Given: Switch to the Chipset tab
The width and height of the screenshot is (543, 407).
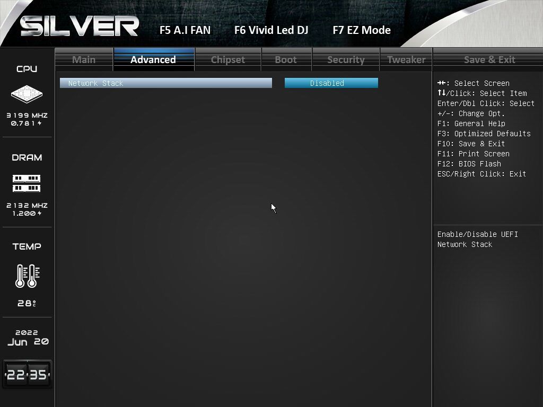Looking at the screenshot, I should pyautogui.click(x=227, y=59).
